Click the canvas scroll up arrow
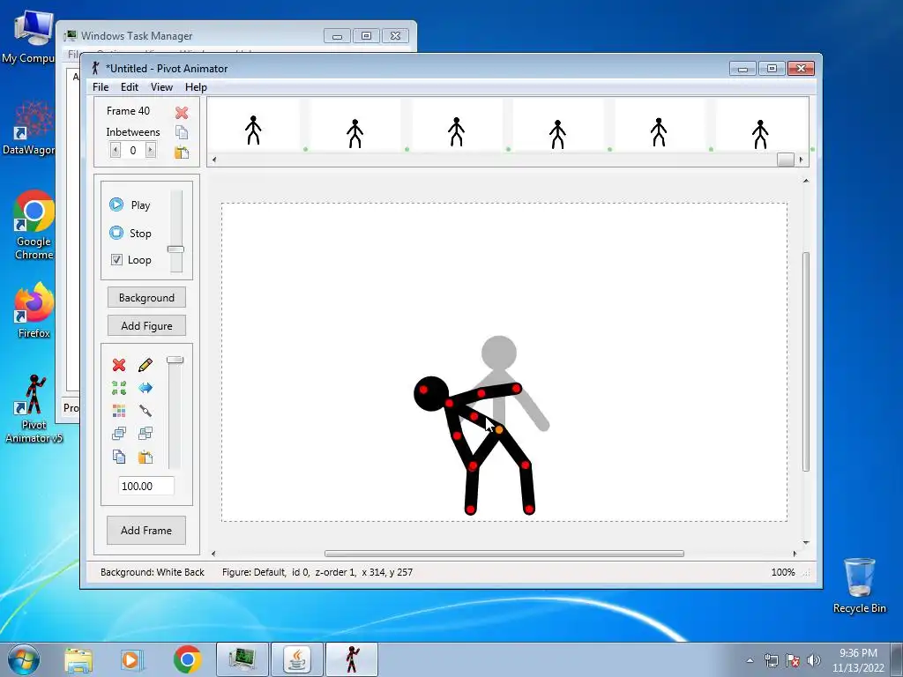The width and height of the screenshot is (903, 677). click(806, 181)
